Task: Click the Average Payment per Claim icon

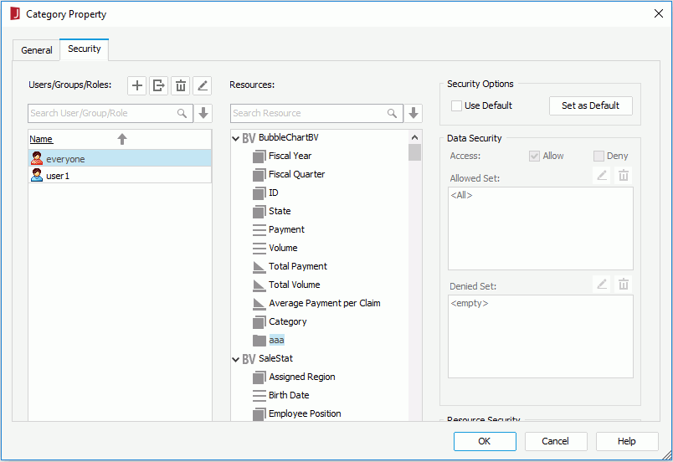Action: tap(259, 304)
